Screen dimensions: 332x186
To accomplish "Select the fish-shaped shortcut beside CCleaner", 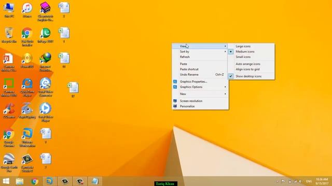I will (x=27, y=111).
